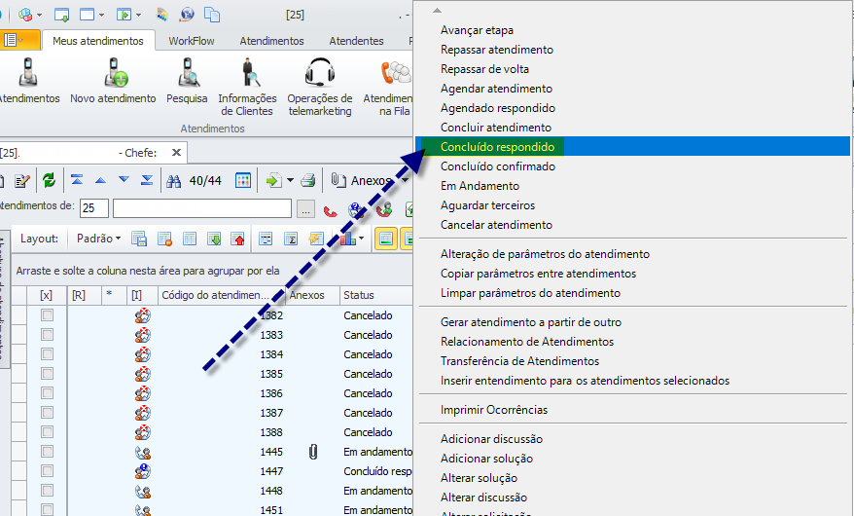The image size is (854, 516).
Task: Tick the checkbox for atendimento 1447
Action: (48, 471)
